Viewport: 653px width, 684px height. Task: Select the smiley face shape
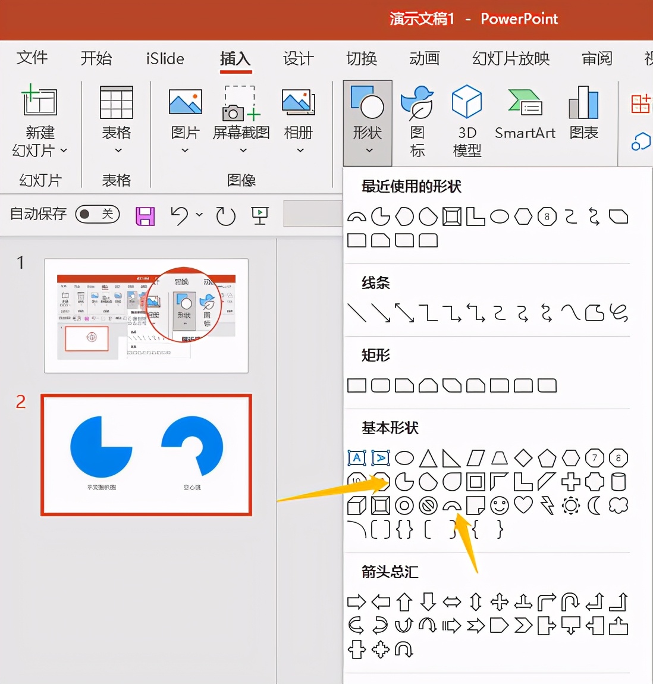tap(499, 506)
